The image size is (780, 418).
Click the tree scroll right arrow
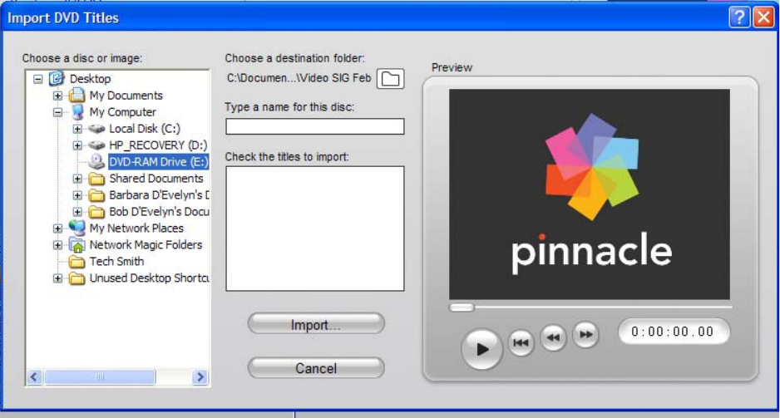tap(200, 377)
